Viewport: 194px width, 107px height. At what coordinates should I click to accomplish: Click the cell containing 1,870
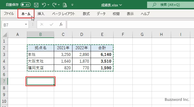82,61
